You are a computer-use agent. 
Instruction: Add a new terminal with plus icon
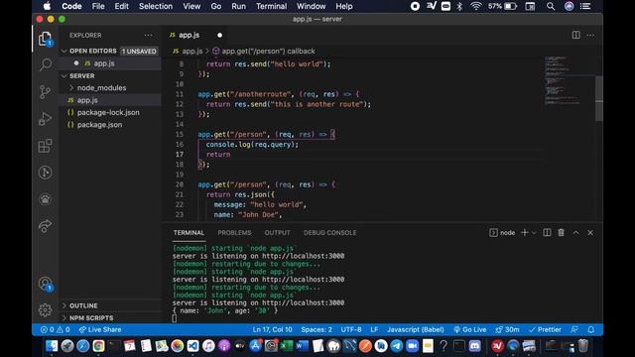pos(525,232)
